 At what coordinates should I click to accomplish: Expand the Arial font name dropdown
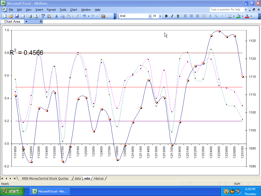click(x=150, y=16)
